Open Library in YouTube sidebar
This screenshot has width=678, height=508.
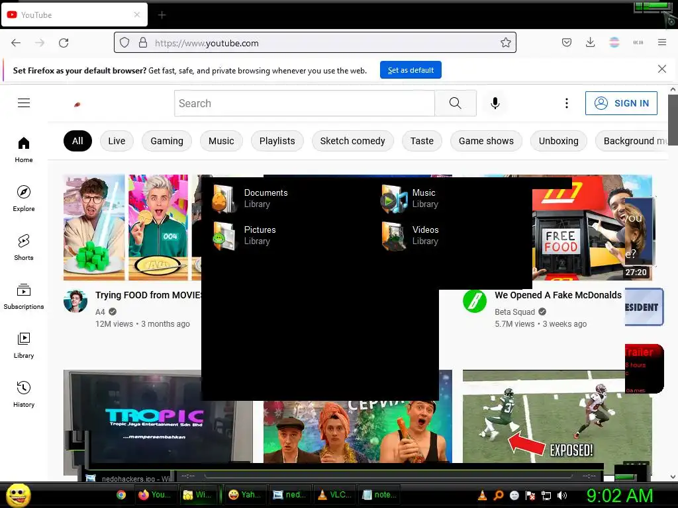pyautogui.click(x=24, y=345)
